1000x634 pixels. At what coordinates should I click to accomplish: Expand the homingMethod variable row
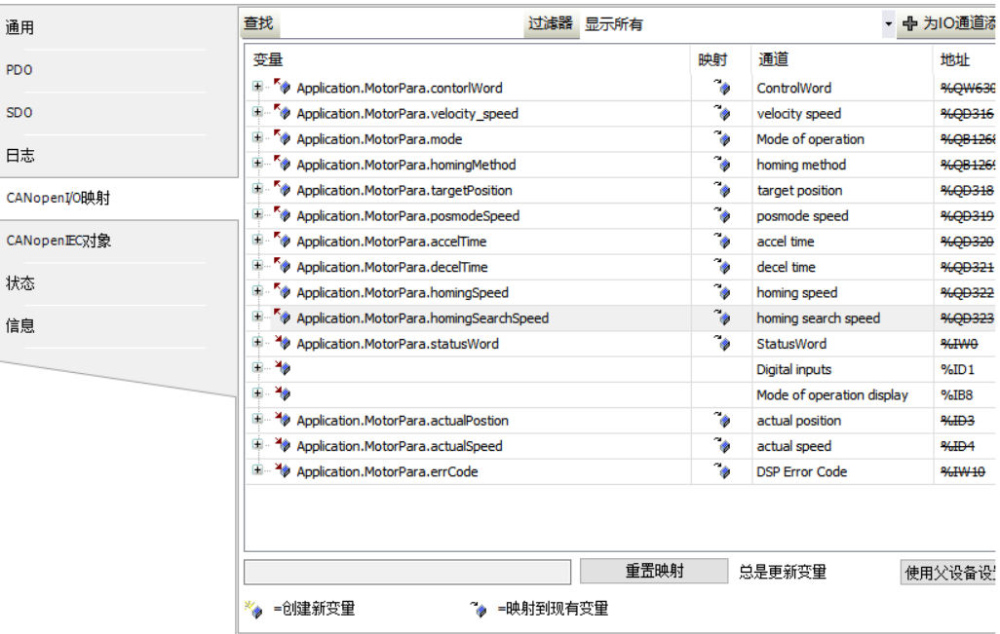[256, 163]
